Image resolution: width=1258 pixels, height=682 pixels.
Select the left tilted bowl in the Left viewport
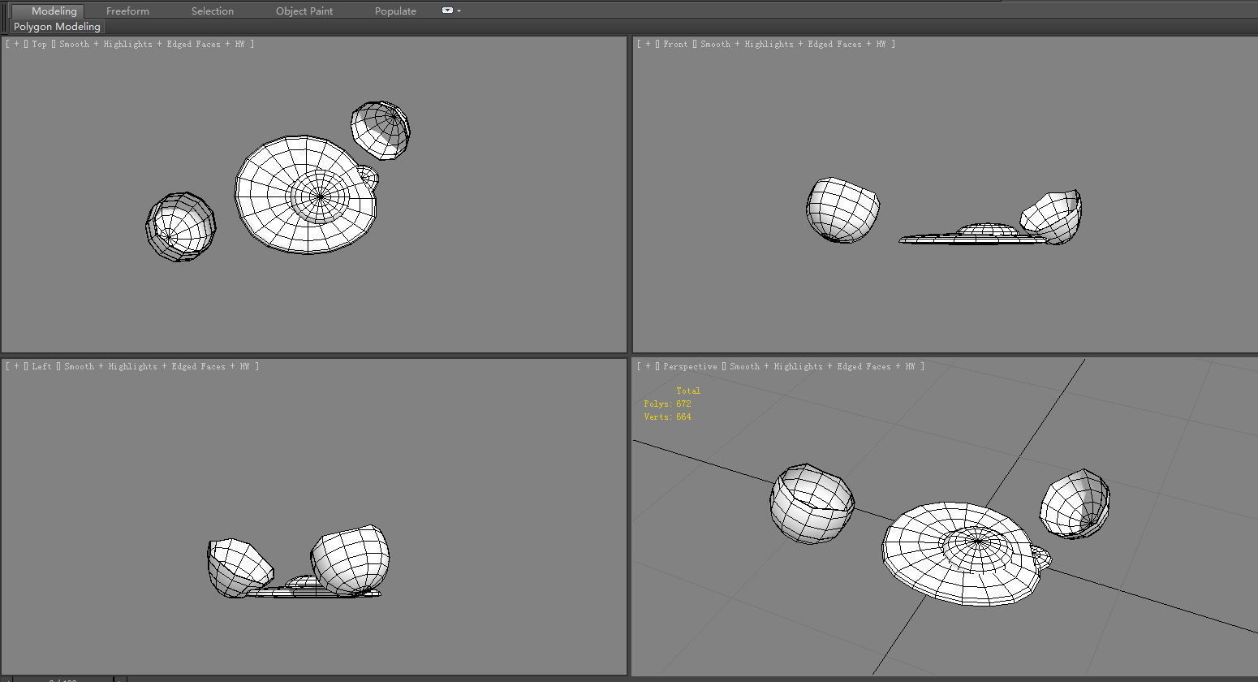237,566
